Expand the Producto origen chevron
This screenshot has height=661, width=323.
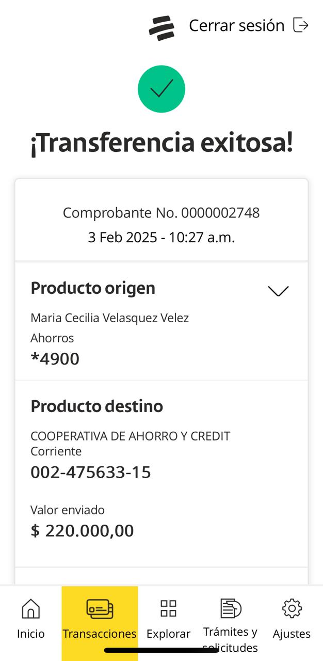pyautogui.click(x=278, y=291)
